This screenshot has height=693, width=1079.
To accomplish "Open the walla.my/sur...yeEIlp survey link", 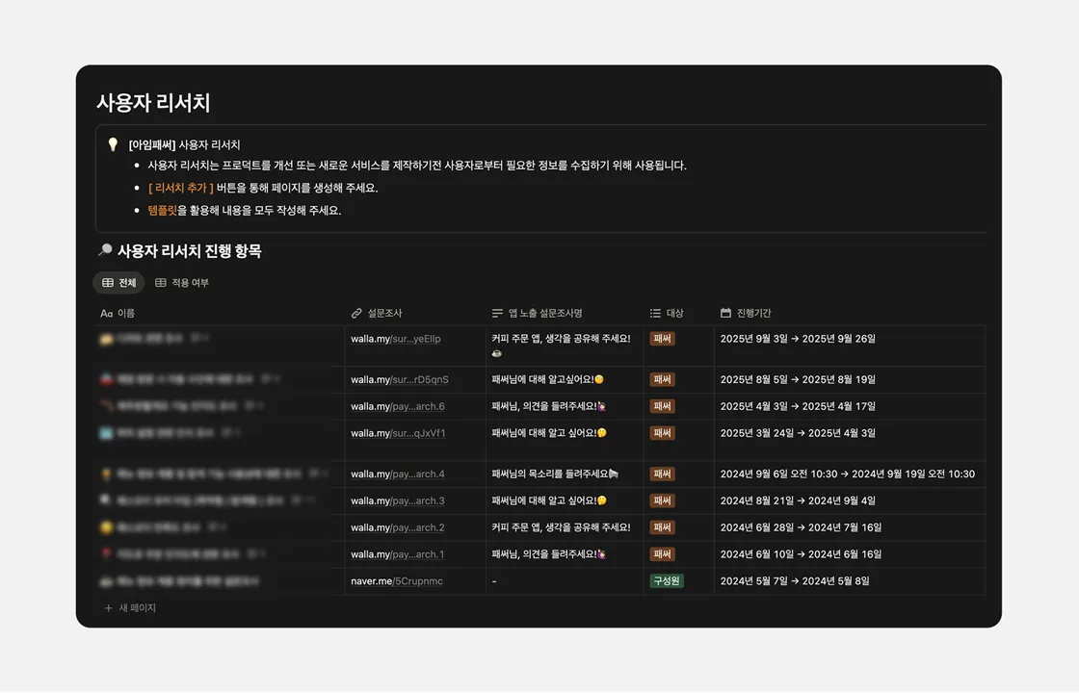I will 395,339.
